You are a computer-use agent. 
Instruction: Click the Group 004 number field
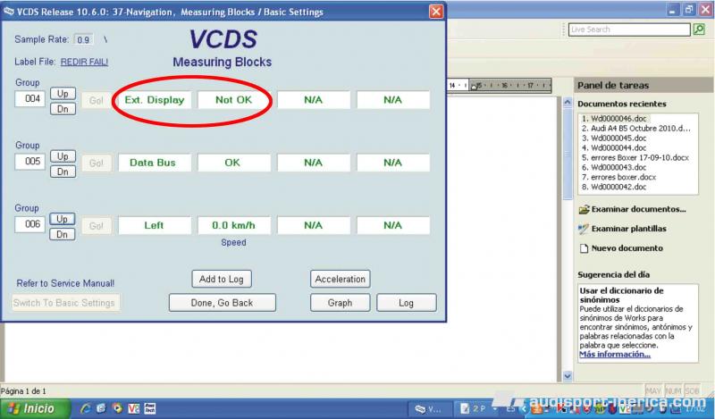(30, 99)
